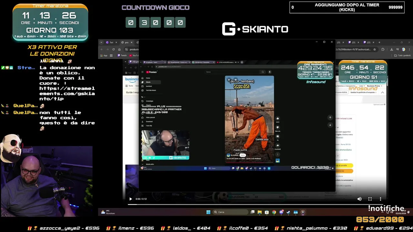Open the Chrome tab search chevron
Viewport: 413px width, 232px height.
101,42
